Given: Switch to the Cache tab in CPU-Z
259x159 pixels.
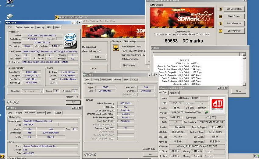Looking at the screenshot, I should pyautogui.click(x=19, y=27).
